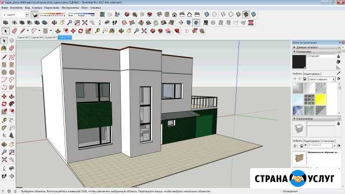Click the black current material preview swatch
Image resolution: width=345 pixels, height=194 pixels.
pos(299,62)
